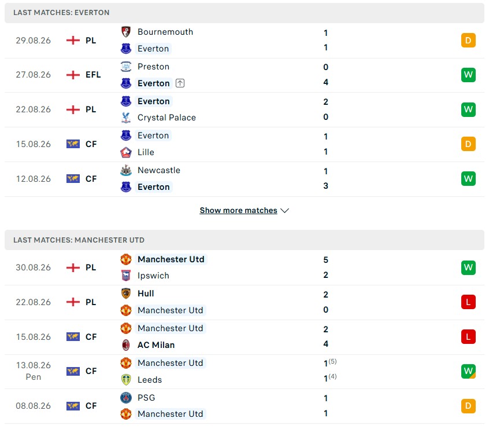Select the Everton vs Crystal Palace row
This screenshot has height=429, width=489.
pyautogui.click(x=244, y=109)
